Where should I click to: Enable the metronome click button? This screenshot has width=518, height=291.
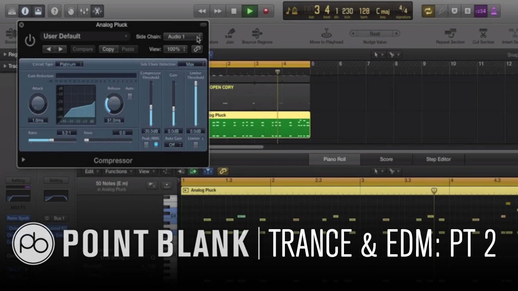click(494, 11)
